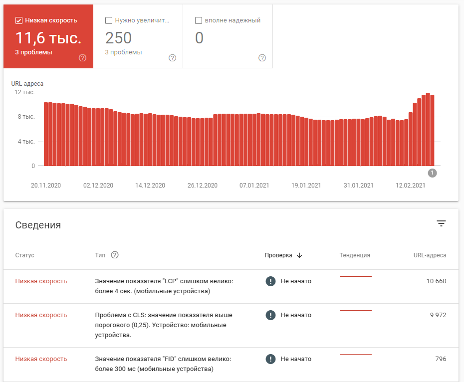Click the CLS row status exclamation icon
Viewport: 464px width, 382px height.
point(270,315)
